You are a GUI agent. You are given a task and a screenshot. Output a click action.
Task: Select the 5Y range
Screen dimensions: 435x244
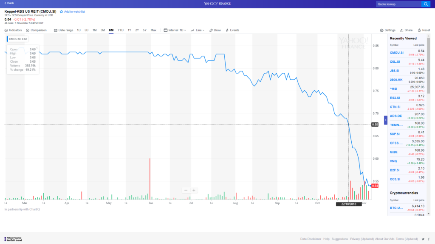[x=144, y=30]
